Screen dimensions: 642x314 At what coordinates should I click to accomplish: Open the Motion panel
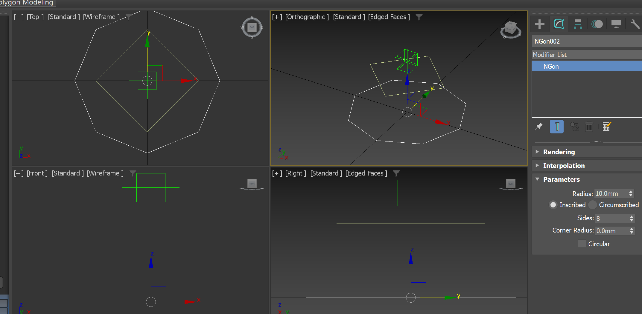click(x=597, y=24)
